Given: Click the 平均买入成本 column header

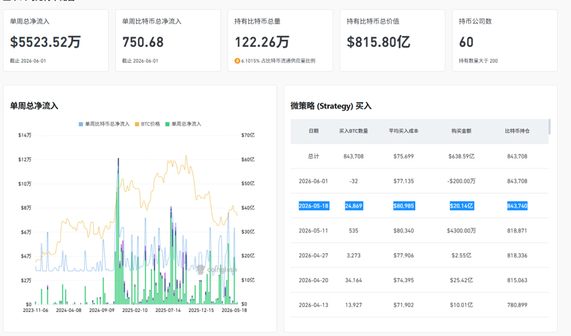Looking at the screenshot, I should tap(403, 131).
